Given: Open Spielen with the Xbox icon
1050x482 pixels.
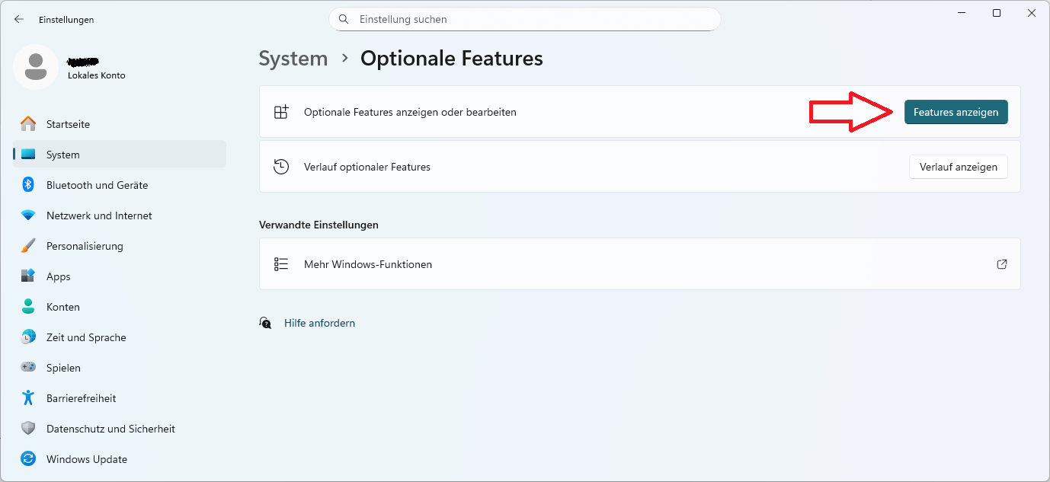Looking at the screenshot, I should point(29,367).
